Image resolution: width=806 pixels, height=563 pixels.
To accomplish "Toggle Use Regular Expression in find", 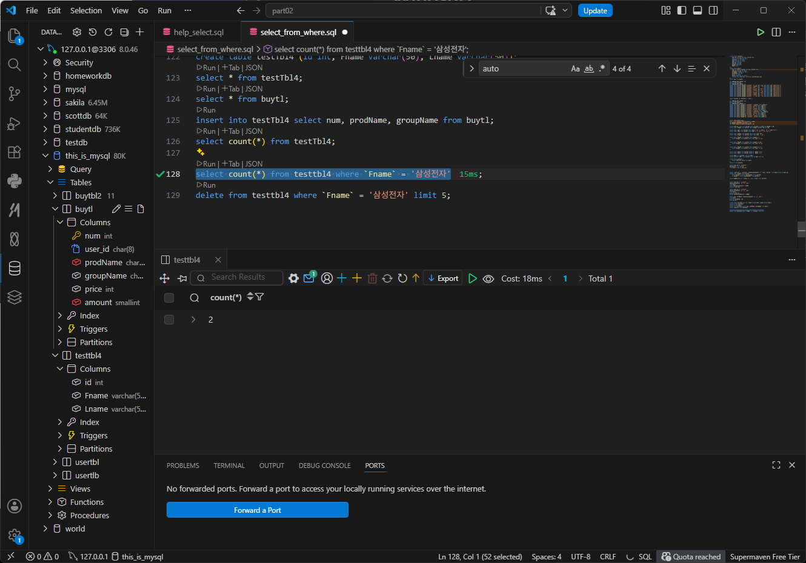I will [602, 68].
